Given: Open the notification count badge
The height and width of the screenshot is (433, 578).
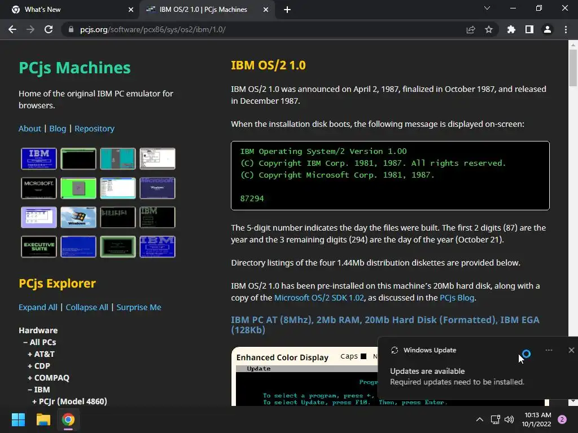Looking at the screenshot, I should click(562, 419).
